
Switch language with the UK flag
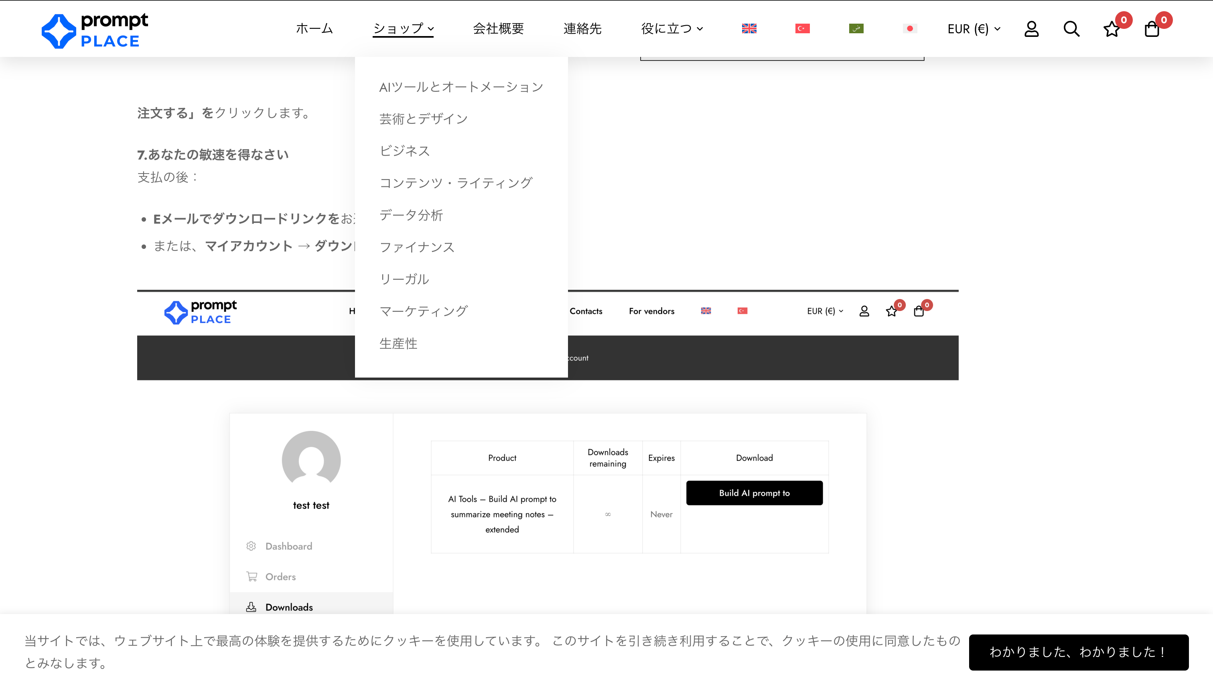click(x=749, y=29)
